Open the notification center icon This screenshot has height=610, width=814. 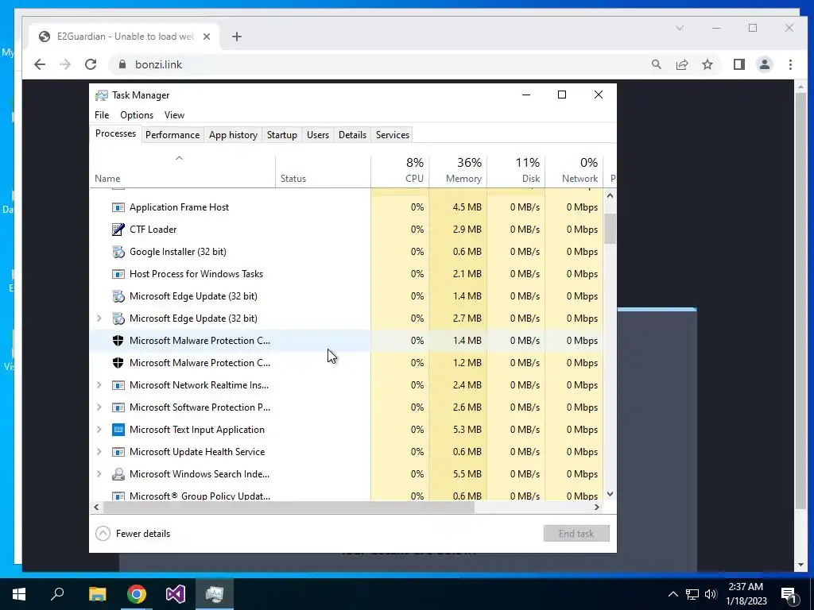[x=789, y=594]
